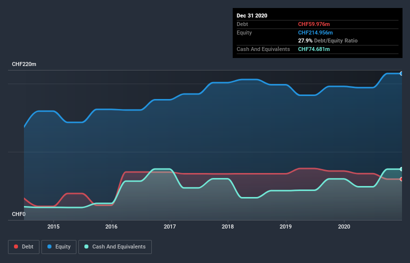This screenshot has height=263, width=410.
Task: Click the 2019 x-axis label
Action: point(286,226)
